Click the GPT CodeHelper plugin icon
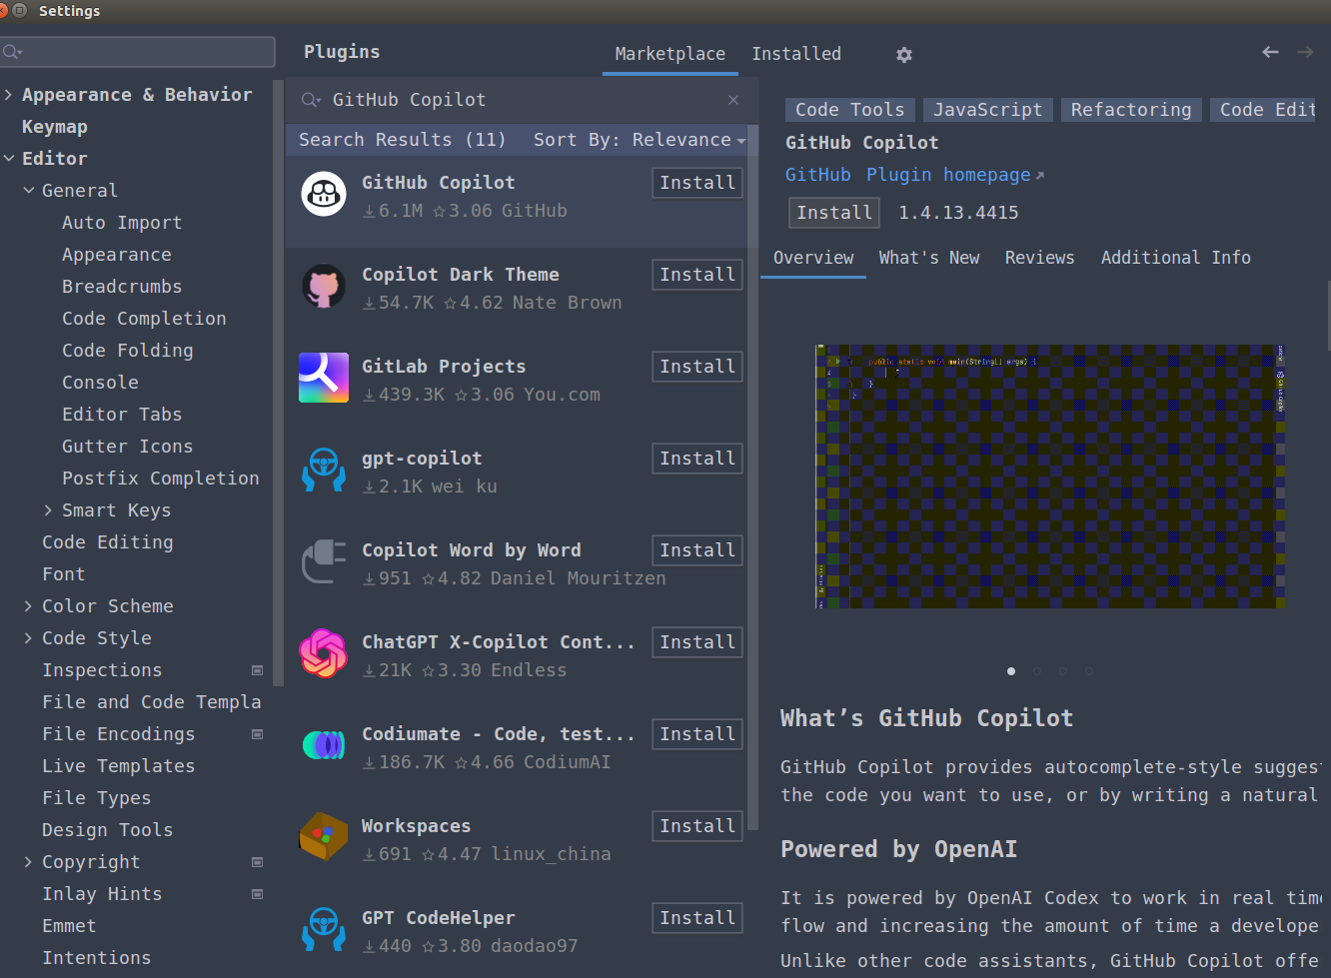Image resolution: width=1331 pixels, height=978 pixels. pos(324,929)
